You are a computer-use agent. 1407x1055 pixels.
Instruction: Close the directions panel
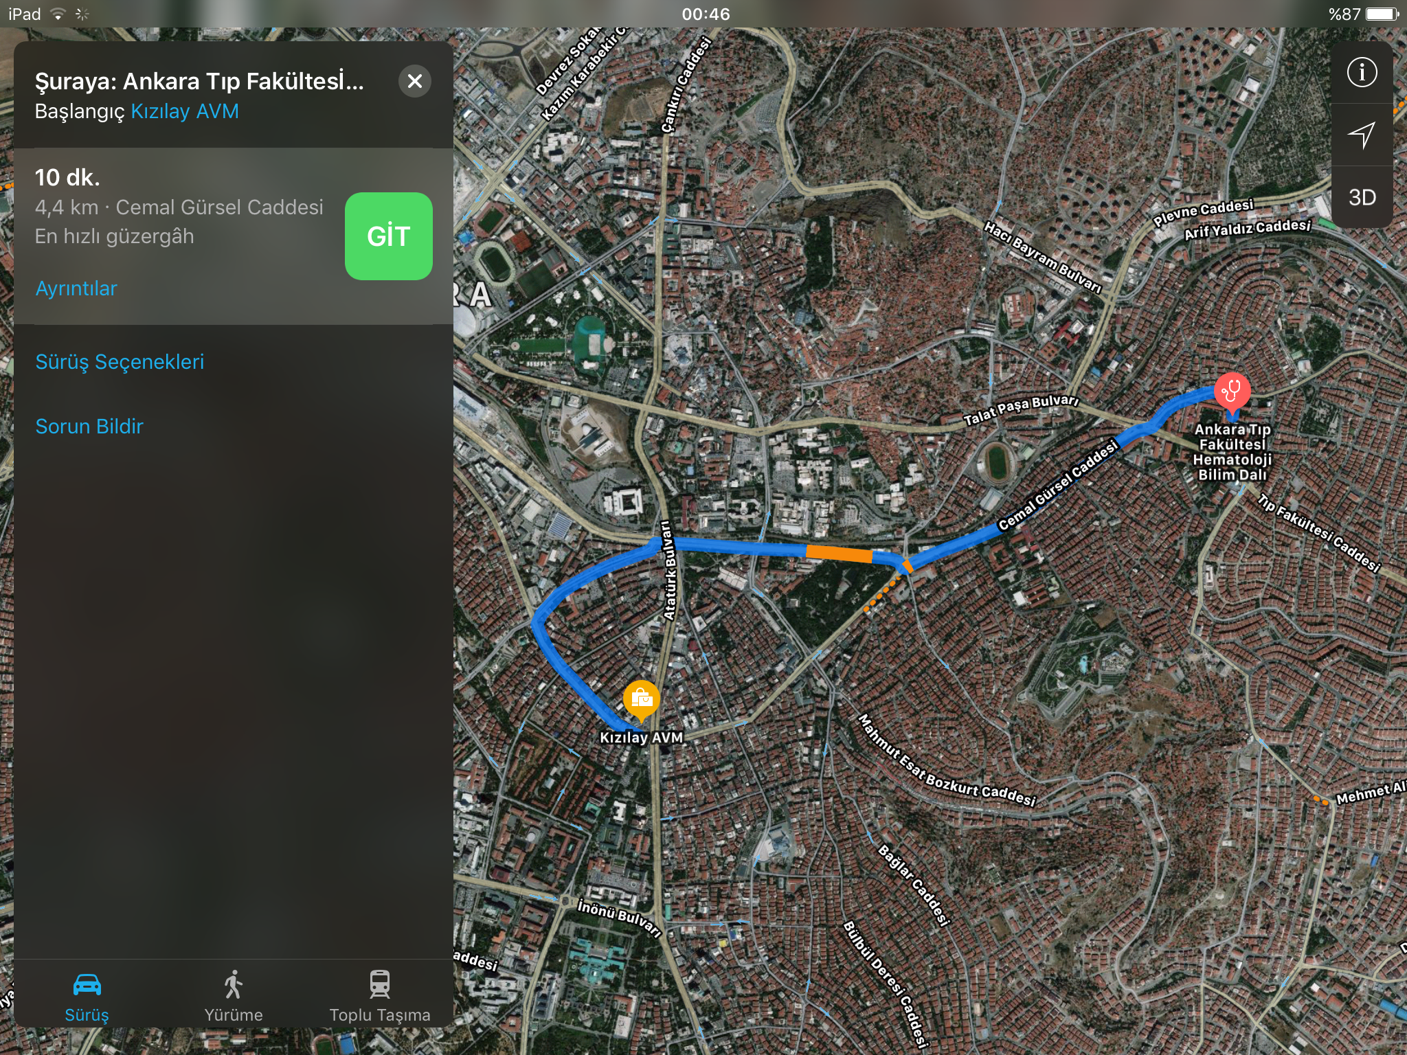tap(415, 81)
